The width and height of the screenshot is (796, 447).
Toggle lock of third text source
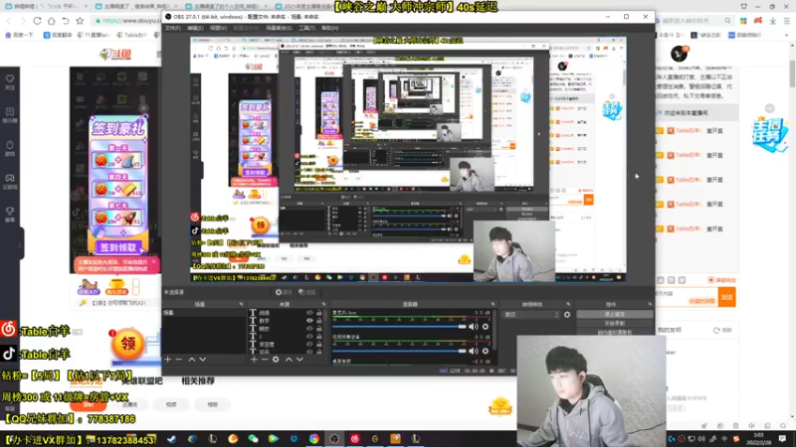click(318, 329)
